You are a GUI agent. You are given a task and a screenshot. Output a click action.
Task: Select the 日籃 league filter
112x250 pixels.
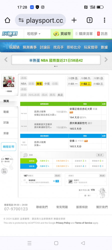(x=55, y=83)
